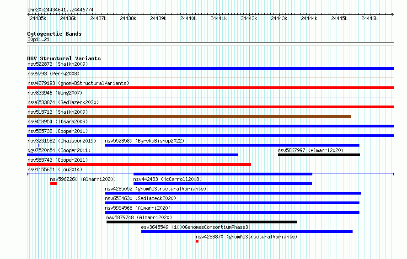Click nsv585743 (Cooper2011) label
The height and width of the screenshot is (259, 407).
[58, 160]
